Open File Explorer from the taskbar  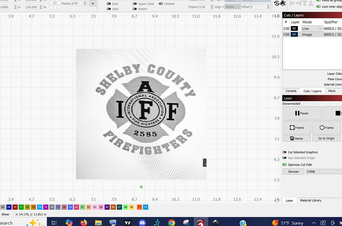[98, 223]
